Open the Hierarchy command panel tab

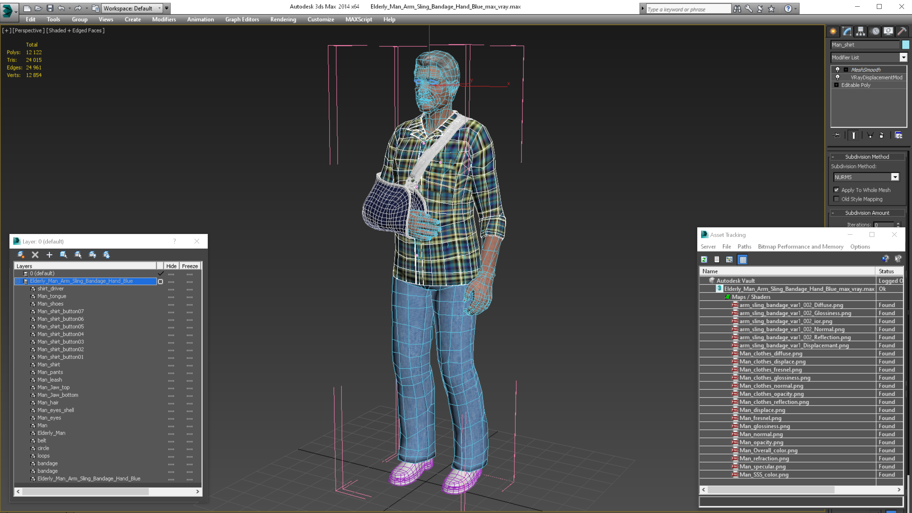click(861, 31)
